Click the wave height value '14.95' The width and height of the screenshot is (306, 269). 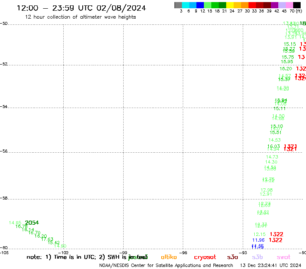point(15,223)
